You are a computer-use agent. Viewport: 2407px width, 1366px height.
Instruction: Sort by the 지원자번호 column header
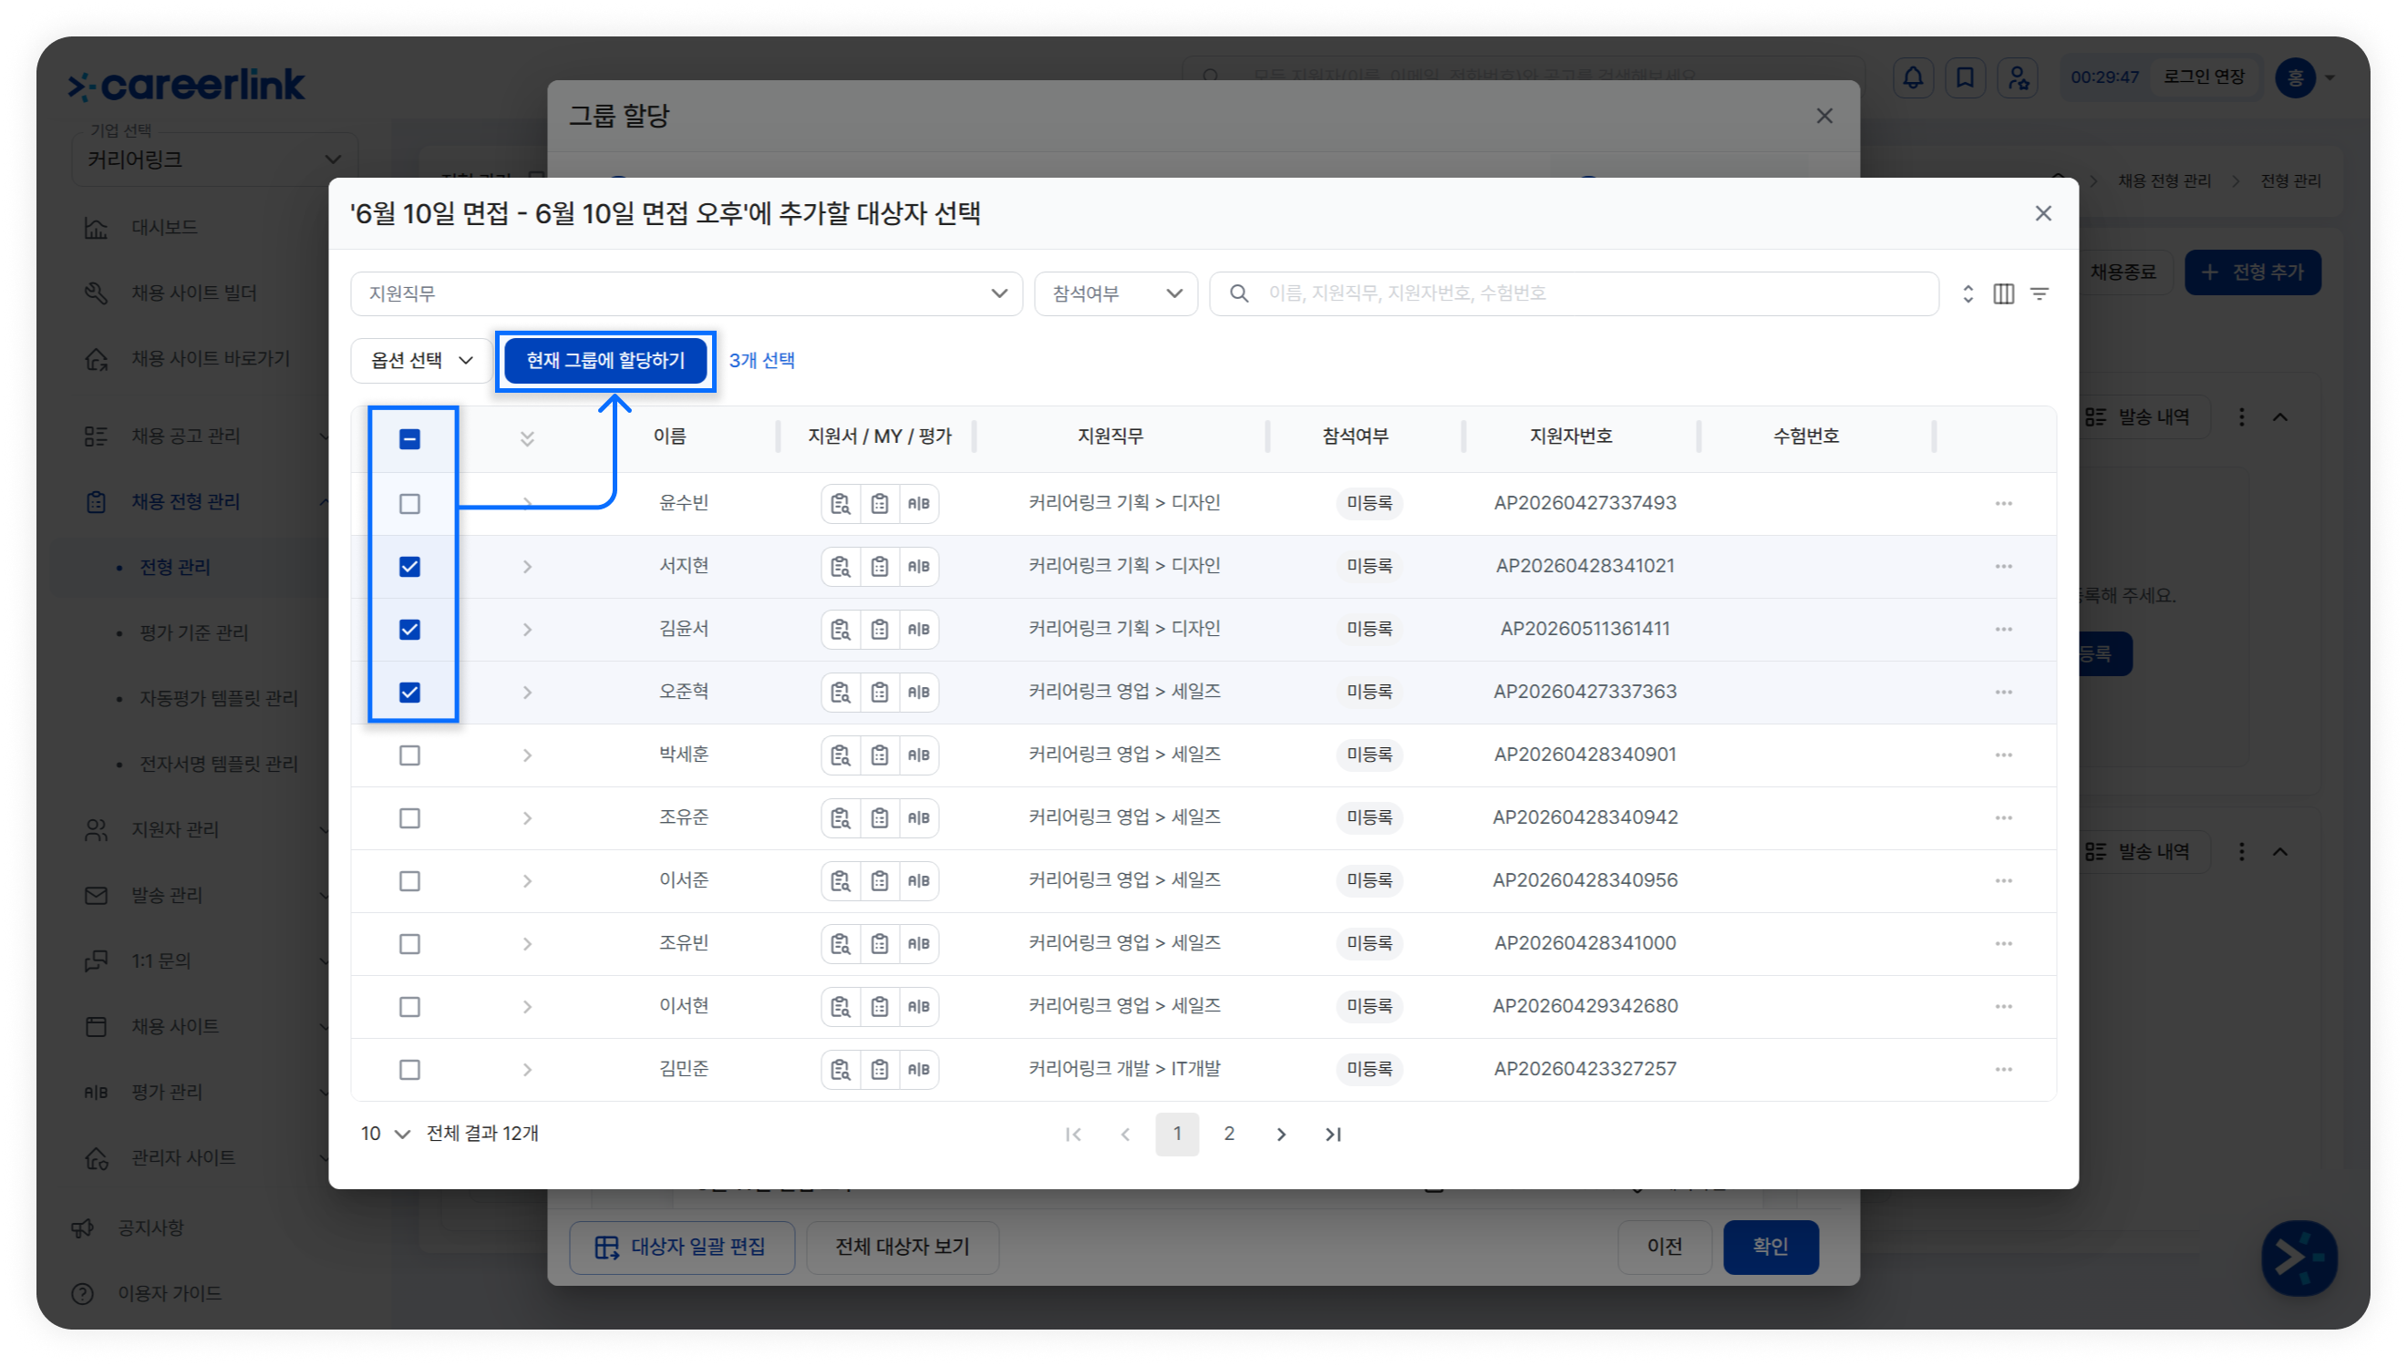tap(1571, 437)
